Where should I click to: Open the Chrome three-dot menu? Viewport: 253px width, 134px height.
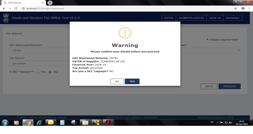[x=249, y=8]
